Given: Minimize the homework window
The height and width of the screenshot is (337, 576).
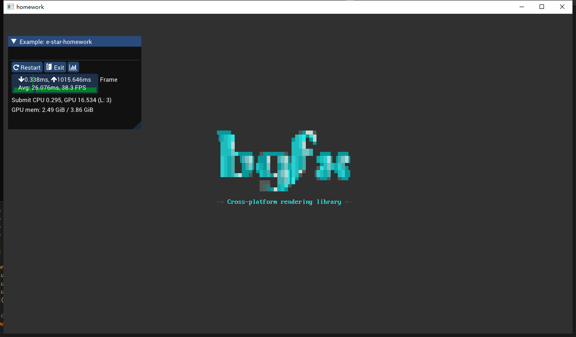Looking at the screenshot, I should click(522, 7).
